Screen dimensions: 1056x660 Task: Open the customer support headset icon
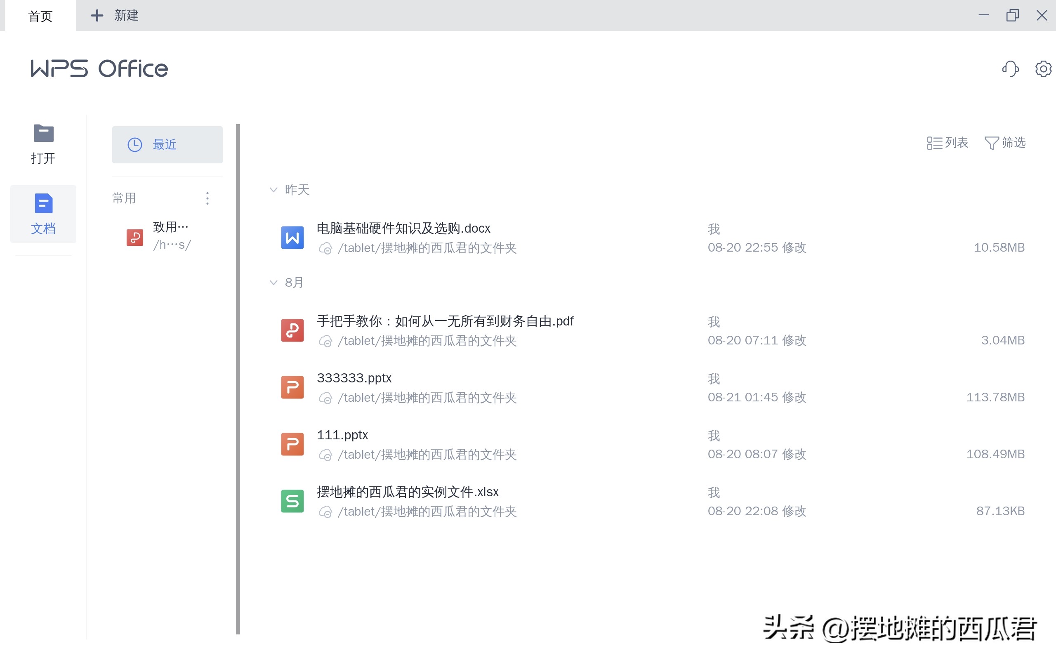pyautogui.click(x=1010, y=68)
